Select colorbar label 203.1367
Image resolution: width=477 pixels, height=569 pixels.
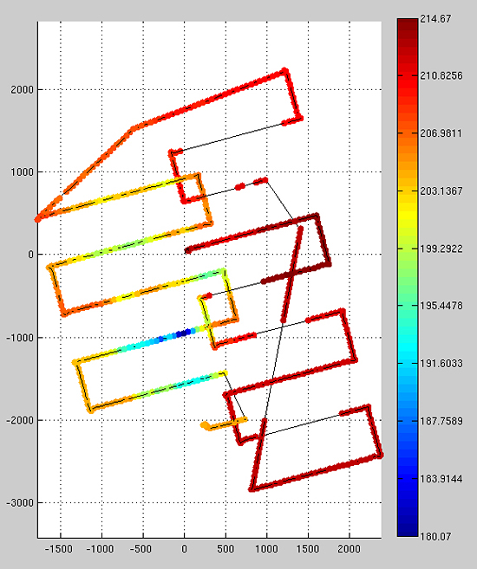click(x=441, y=191)
